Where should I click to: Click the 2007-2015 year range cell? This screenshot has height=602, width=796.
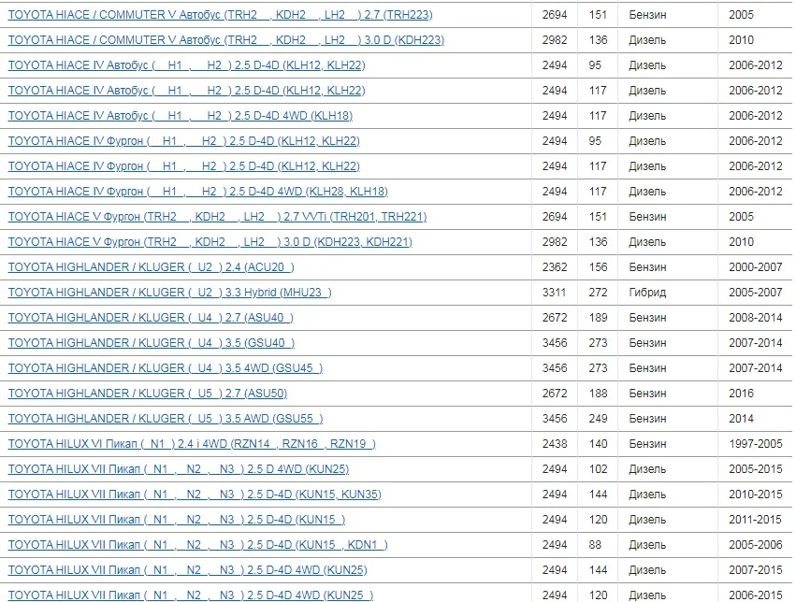[756, 570]
